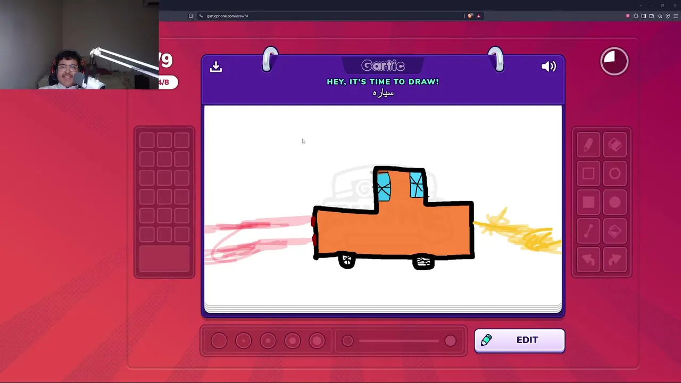This screenshot has height=383, width=681.
Task: Download the drawing with the download icon
Action: tap(215, 66)
